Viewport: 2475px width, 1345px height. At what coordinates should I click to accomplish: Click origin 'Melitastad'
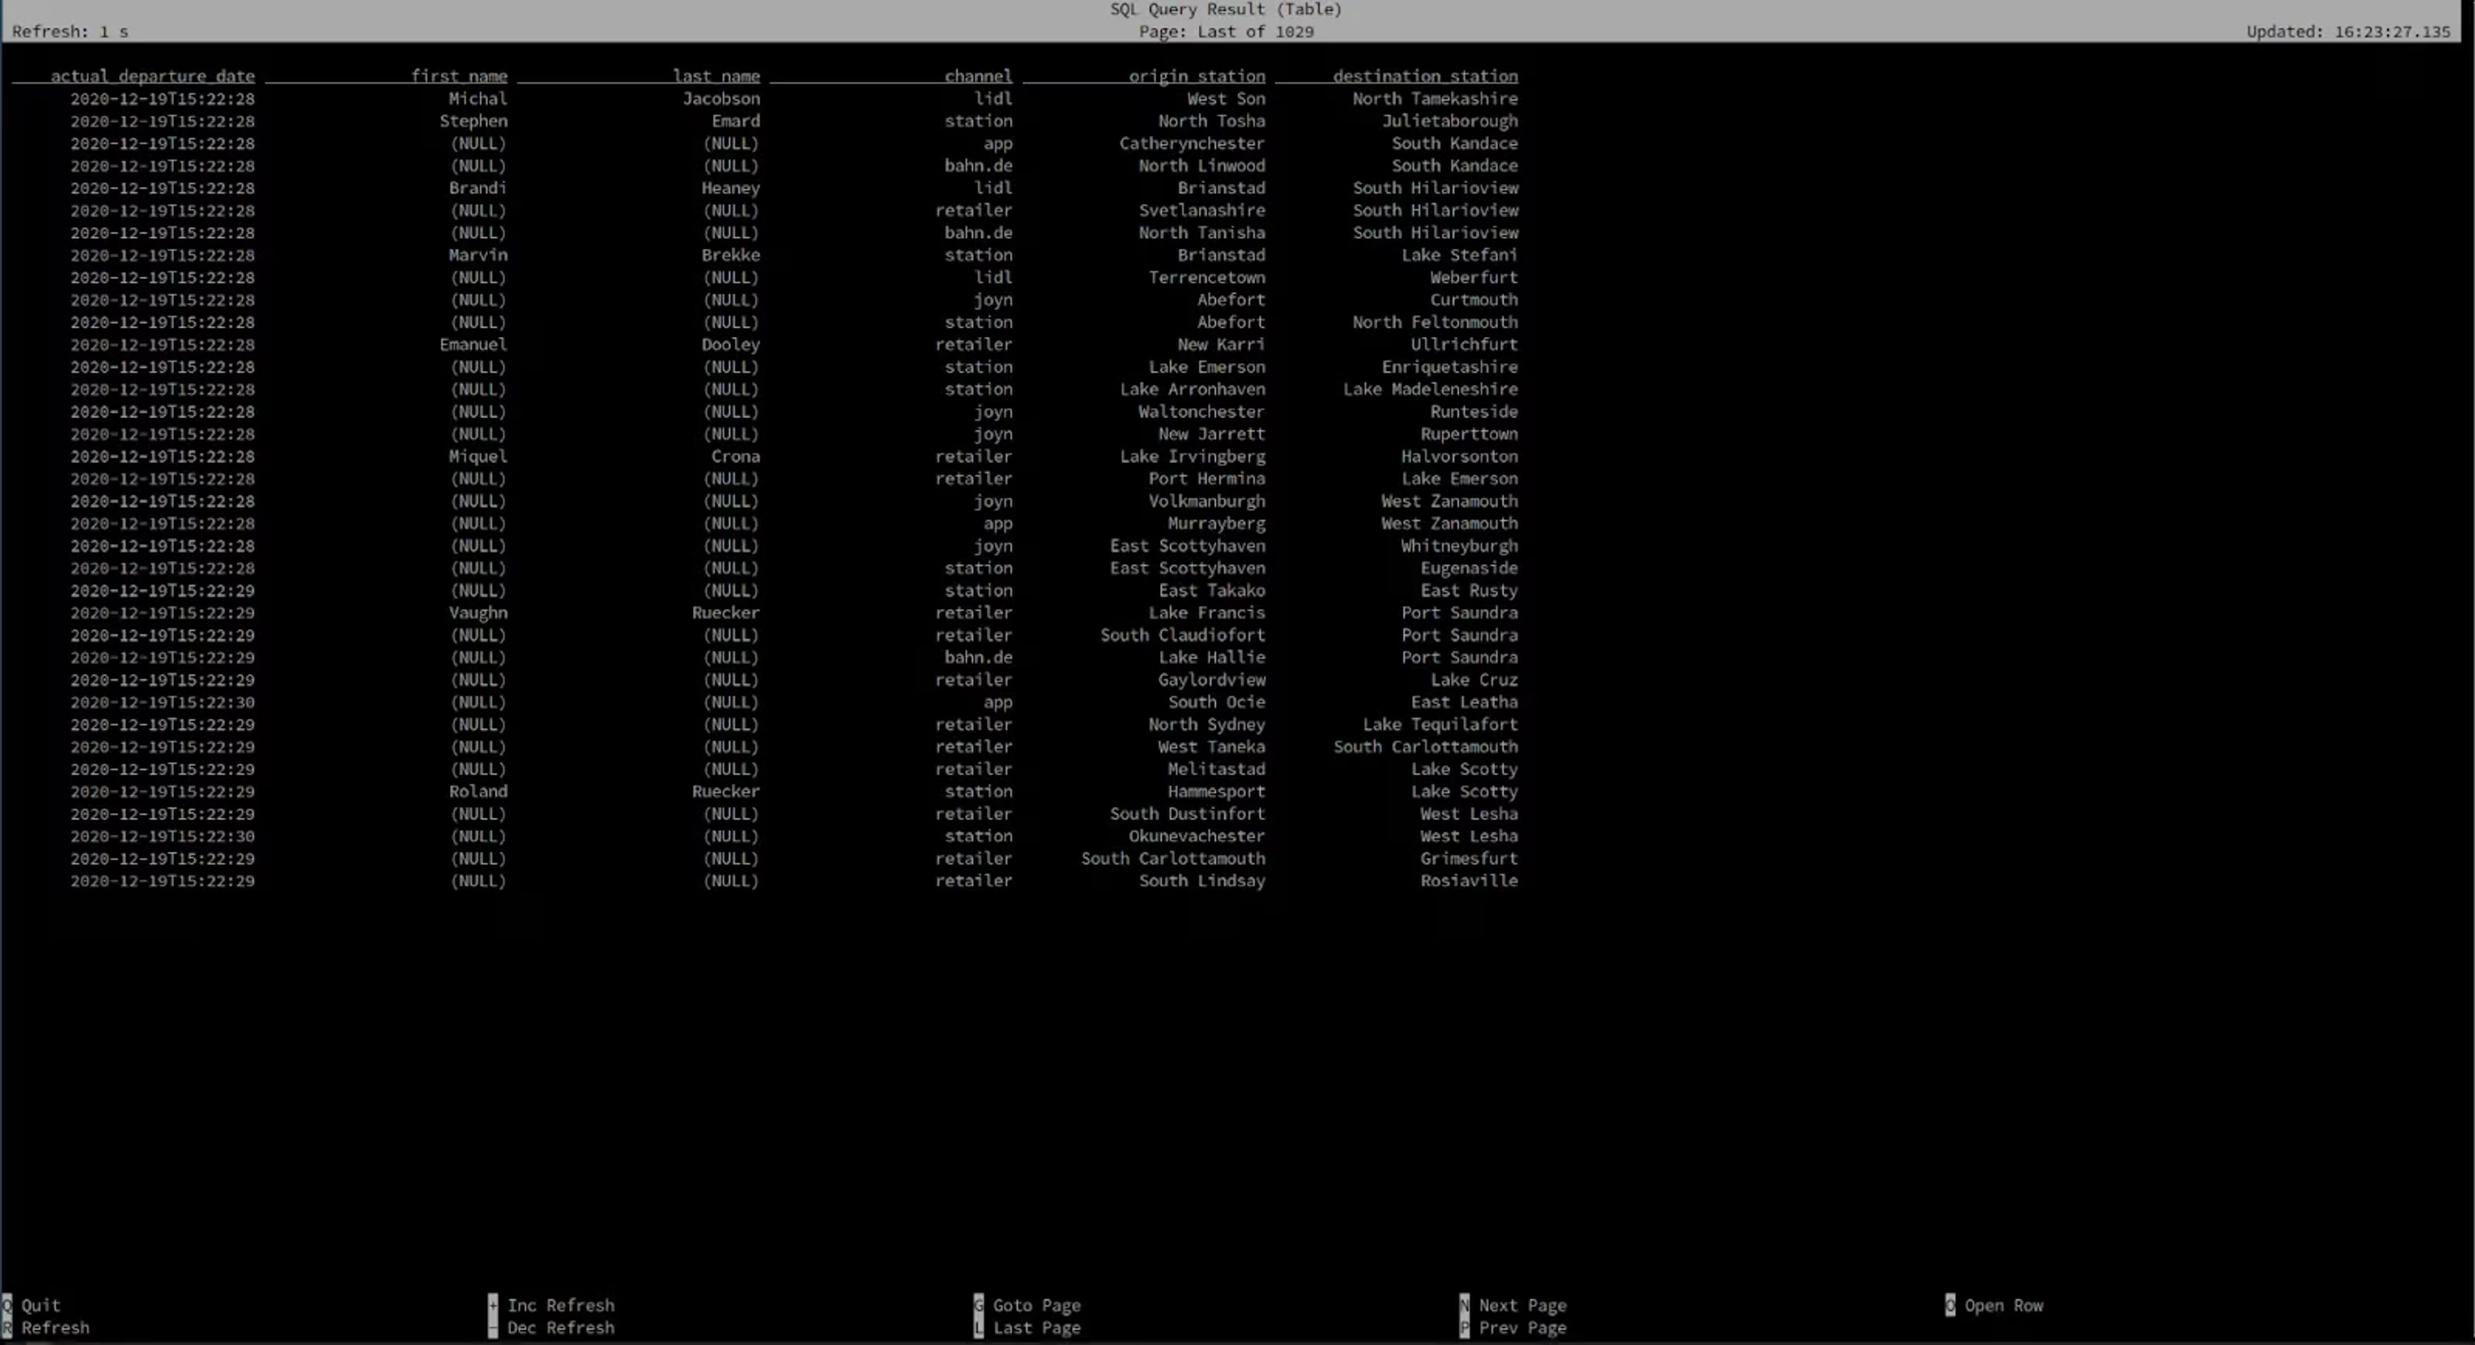point(1216,769)
